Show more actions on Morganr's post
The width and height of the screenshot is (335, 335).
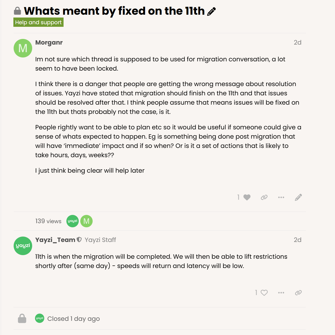(x=281, y=197)
